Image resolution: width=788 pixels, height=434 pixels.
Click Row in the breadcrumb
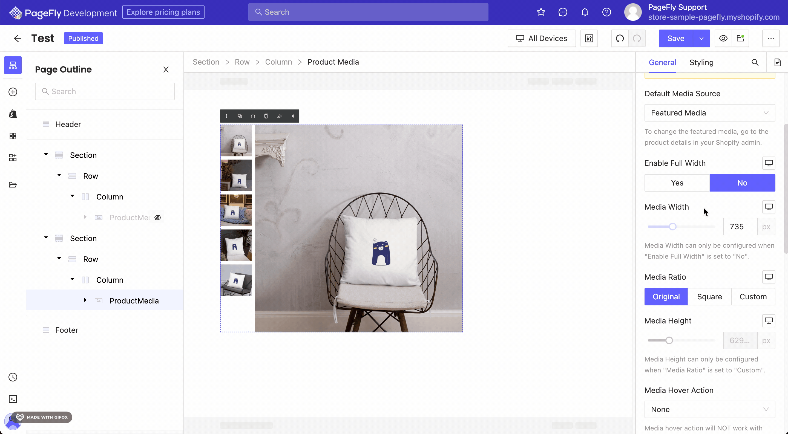point(242,62)
